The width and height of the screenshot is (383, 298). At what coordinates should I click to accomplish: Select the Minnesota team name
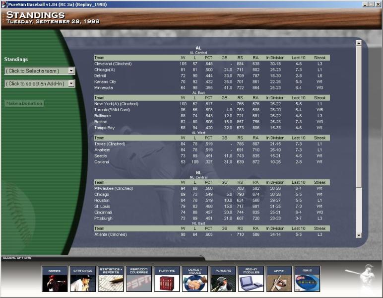pyautogui.click(x=104, y=87)
